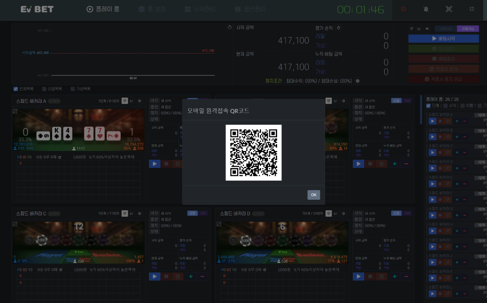Click the undo chip icon in 스피드 바카라 C
Viewport: 487px width, 303px height.
tap(30, 240)
